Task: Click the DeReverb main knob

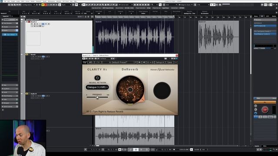Action: pos(130,90)
